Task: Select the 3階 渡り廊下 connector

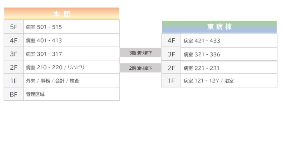Action: [140, 53]
